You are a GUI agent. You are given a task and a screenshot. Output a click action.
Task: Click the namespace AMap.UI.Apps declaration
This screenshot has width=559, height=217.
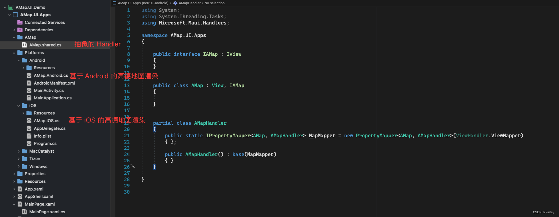coord(174,35)
